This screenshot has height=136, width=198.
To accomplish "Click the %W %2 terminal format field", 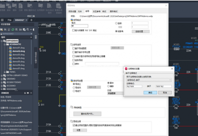I will coord(164,86).
